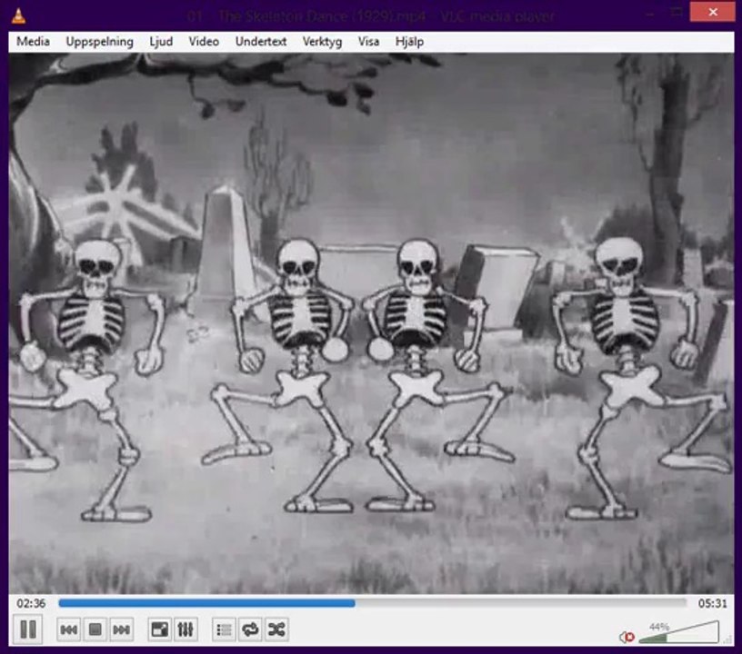Open the Undertext menu
The image size is (742, 654).
click(261, 42)
